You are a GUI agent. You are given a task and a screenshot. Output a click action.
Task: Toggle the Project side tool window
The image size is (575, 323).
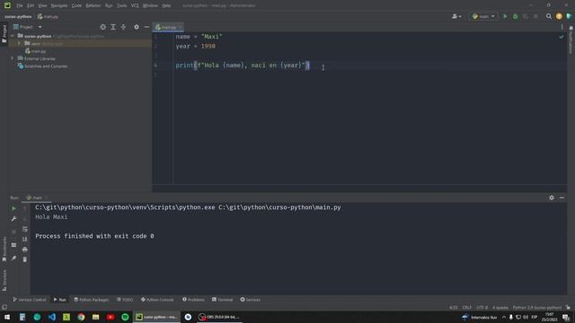pos(4,34)
